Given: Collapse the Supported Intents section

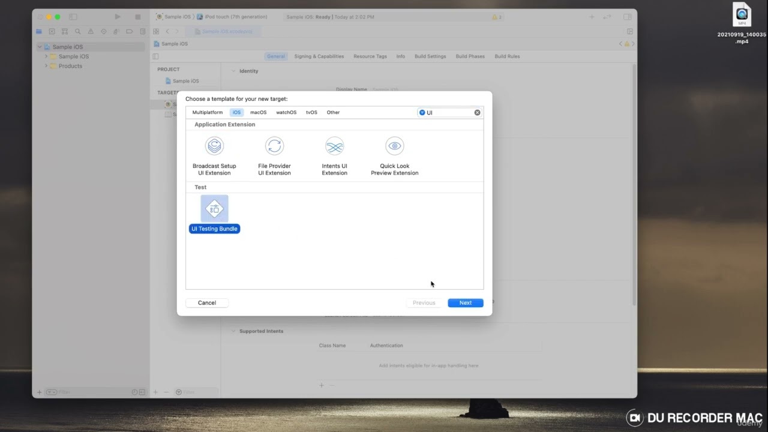Looking at the screenshot, I should pyautogui.click(x=234, y=331).
